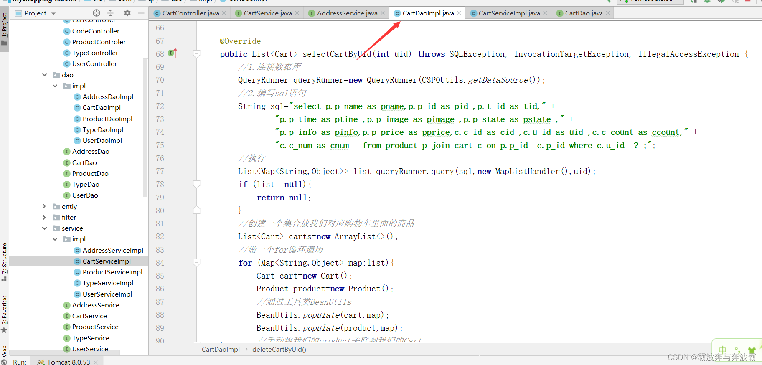Open CodeController in project tree
Viewport: 762px width, 365px height.
(x=96, y=31)
